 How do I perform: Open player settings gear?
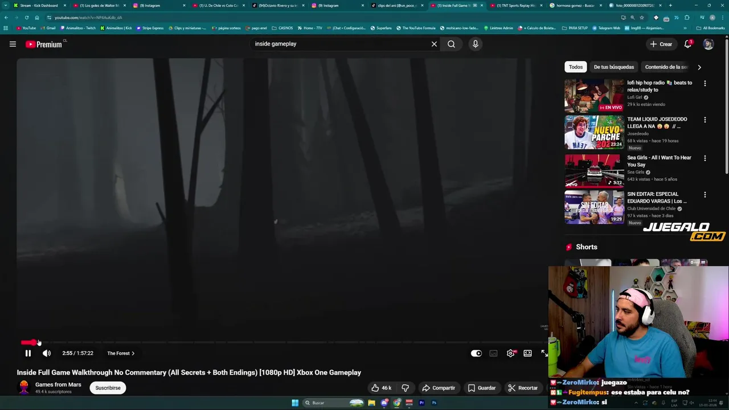(x=510, y=353)
